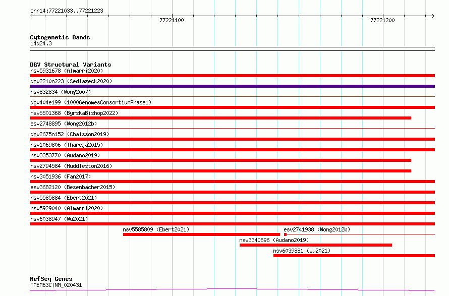Click the nsv6038947 (Wu2021) label
The width and height of the screenshot is (449, 296).
tap(59, 219)
